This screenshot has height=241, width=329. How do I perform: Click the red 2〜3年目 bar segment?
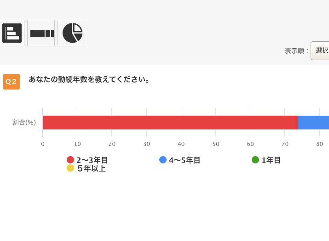(170, 123)
